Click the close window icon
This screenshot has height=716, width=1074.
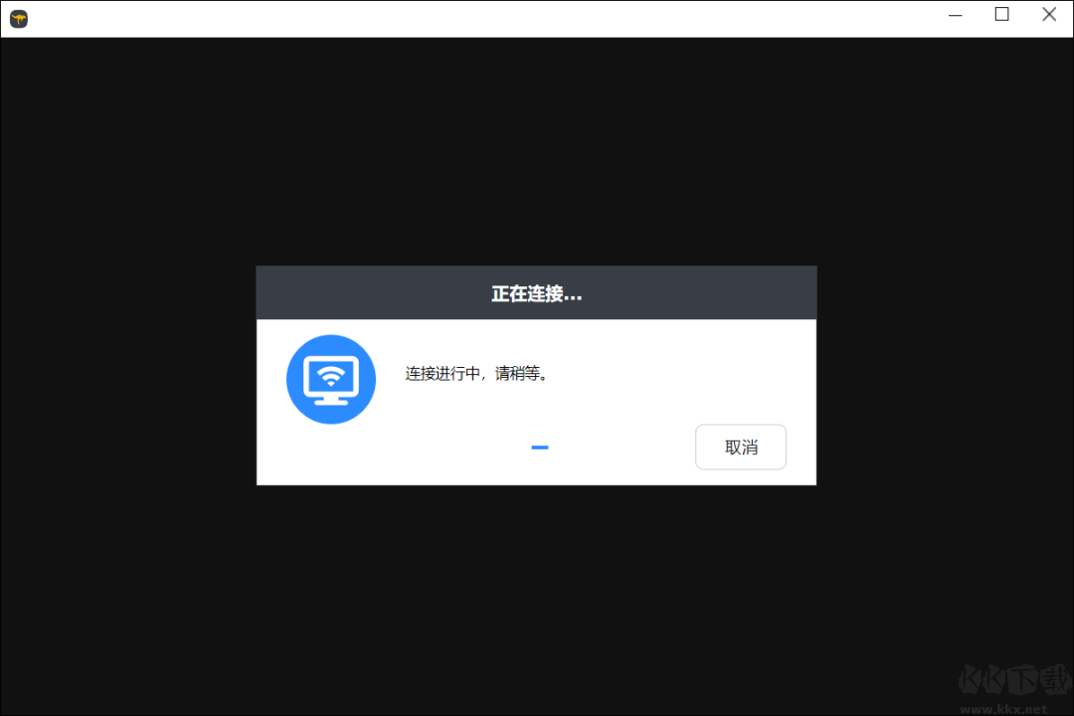pos(1049,14)
